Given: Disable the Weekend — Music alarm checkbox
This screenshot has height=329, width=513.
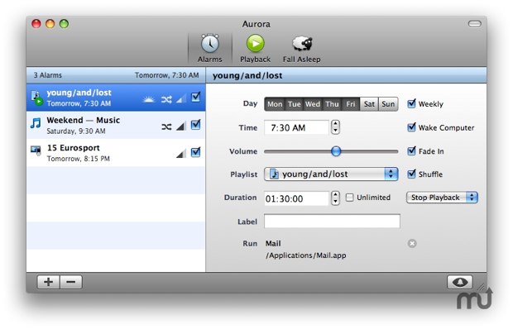Looking at the screenshot, I should (x=195, y=125).
